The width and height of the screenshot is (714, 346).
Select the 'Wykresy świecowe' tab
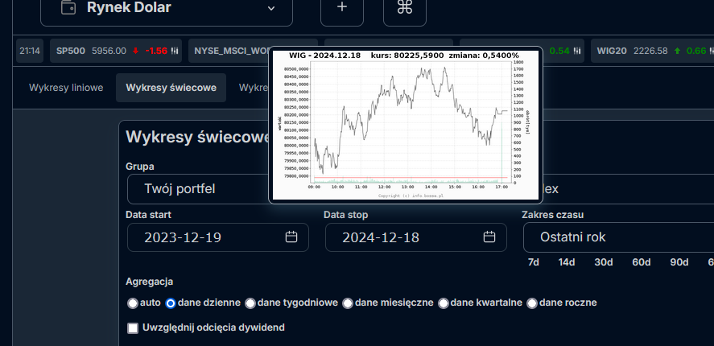coord(171,88)
